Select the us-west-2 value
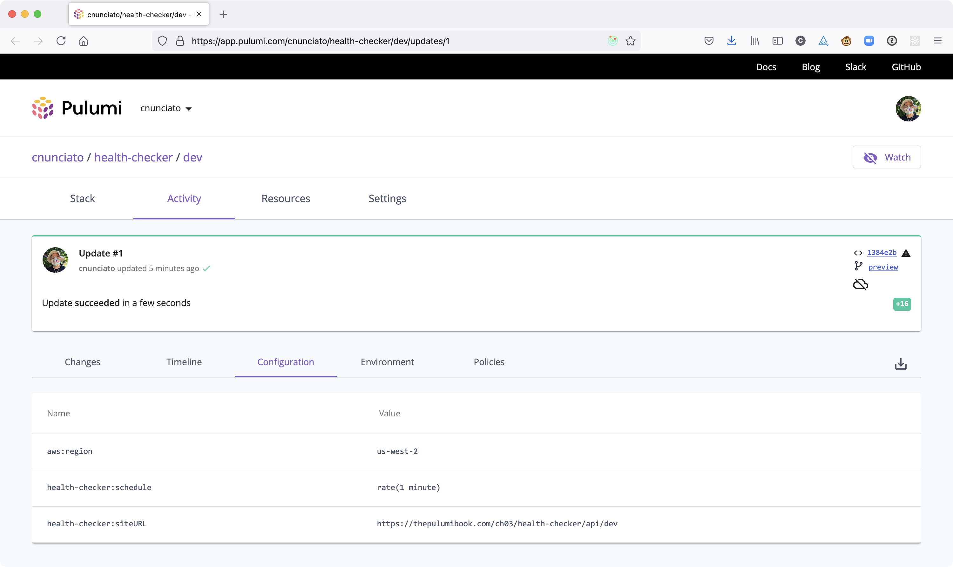953x567 pixels. [x=397, y=451]
